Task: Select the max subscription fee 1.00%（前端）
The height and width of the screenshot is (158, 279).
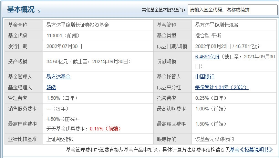Action: tap(211, 109)
